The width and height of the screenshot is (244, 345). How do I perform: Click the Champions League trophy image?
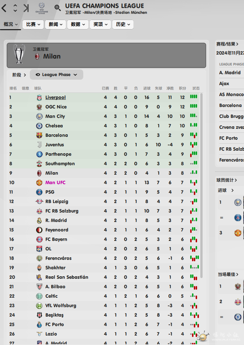19,54
